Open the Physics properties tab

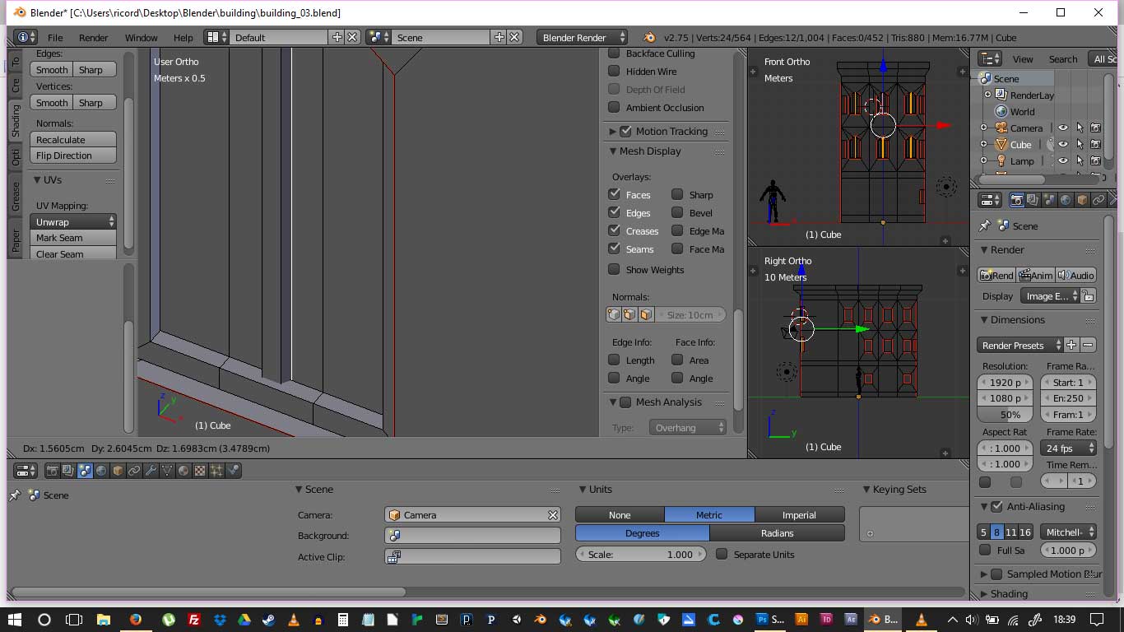click(234, 471)
